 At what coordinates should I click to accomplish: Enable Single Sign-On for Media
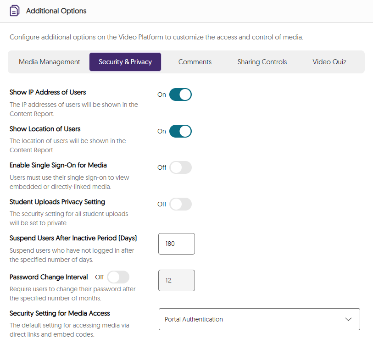(x=180, y=167)
